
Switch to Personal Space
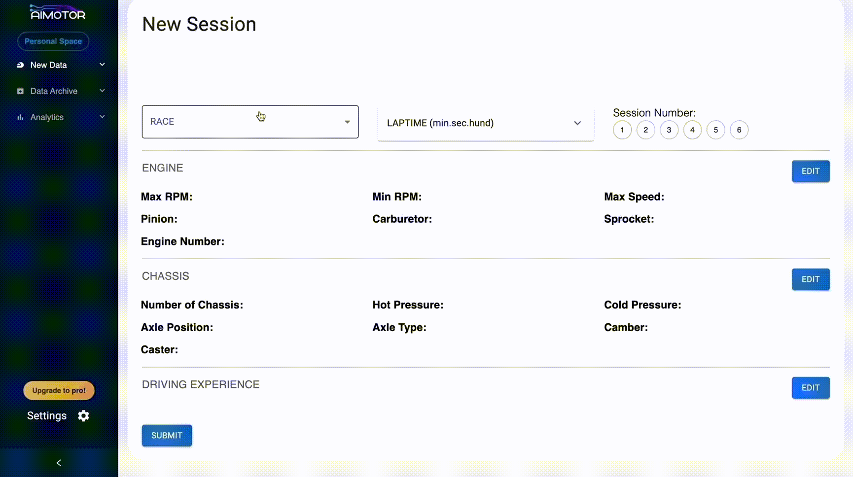pos(53,41)
